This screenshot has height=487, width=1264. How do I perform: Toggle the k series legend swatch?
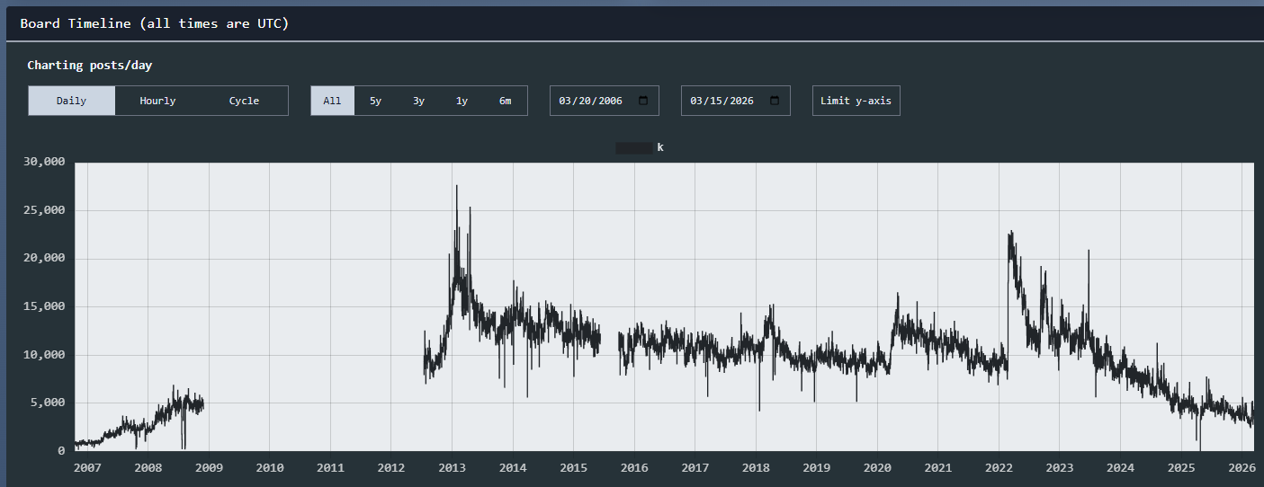pyautogui.click(x=634, y=147)
